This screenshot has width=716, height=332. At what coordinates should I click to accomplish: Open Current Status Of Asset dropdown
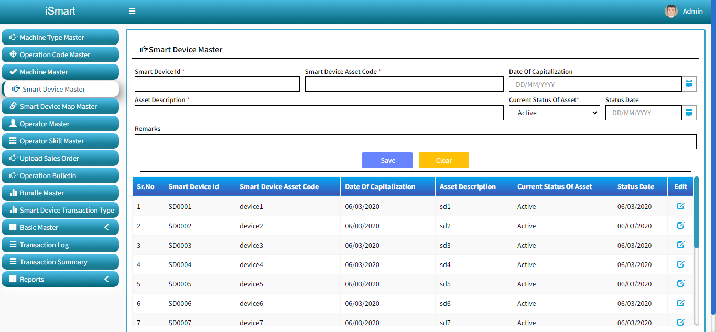[x=554, y=113]
